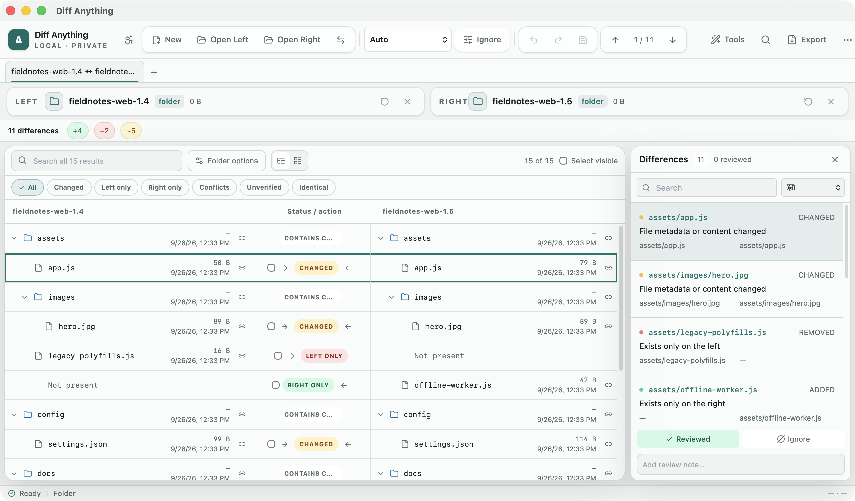Reload the right fieldnotes-web-1.5 folder
855x501 pixels.
point(808,102)
